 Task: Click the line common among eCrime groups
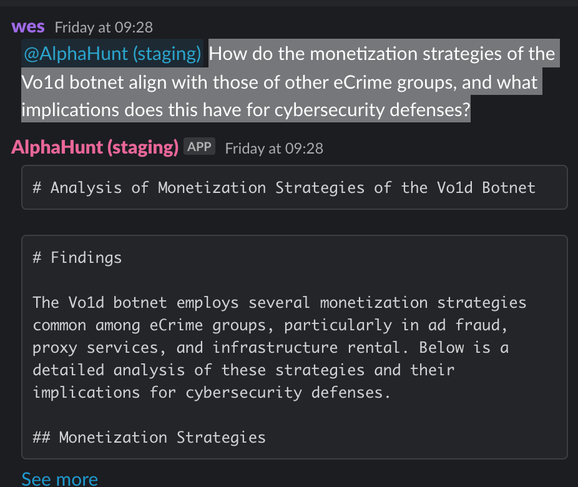[270, 325]
